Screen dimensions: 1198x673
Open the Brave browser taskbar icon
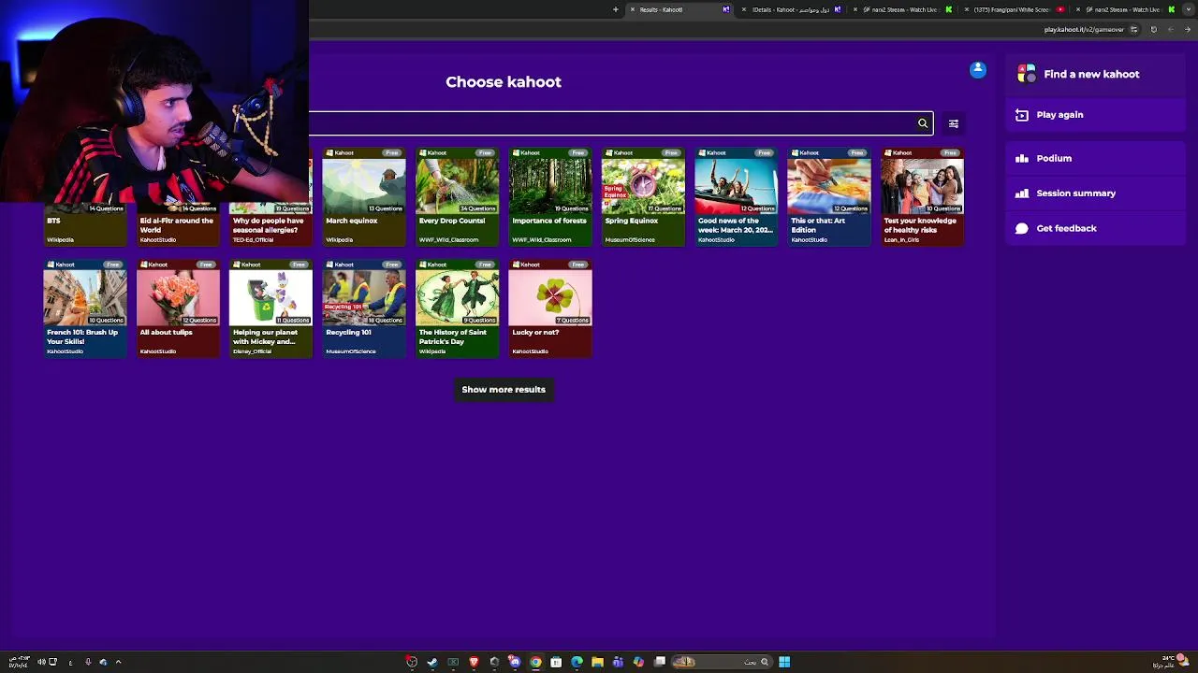[474, 662]
